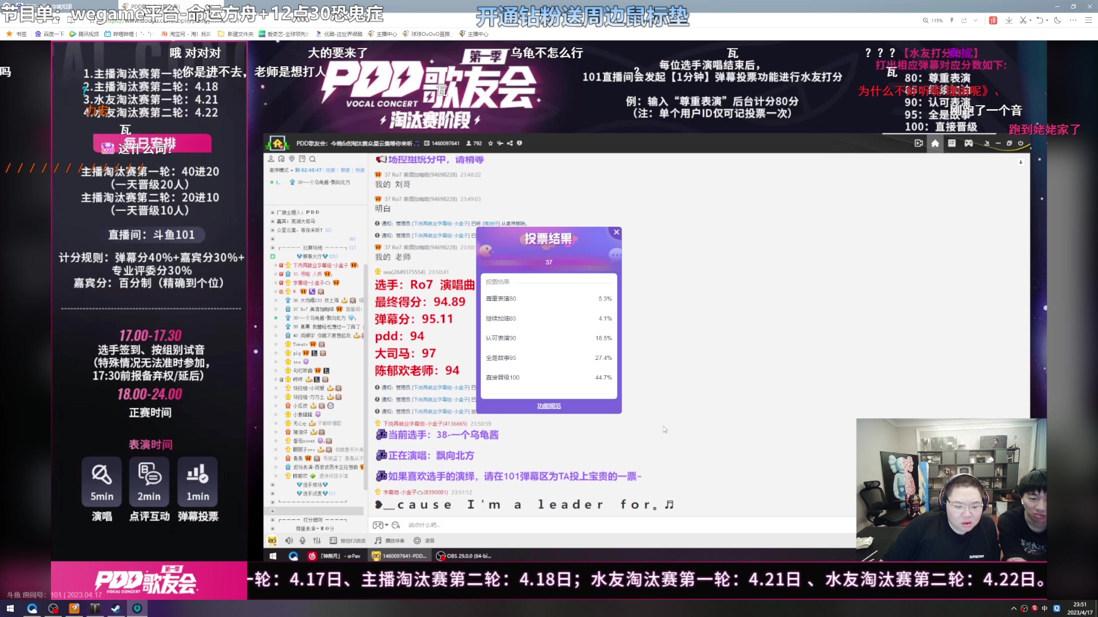Screen dimensions: 1098x617
Task: Expand the emoji dropdown arrow in chat input
Action: (x=387, y=525)
